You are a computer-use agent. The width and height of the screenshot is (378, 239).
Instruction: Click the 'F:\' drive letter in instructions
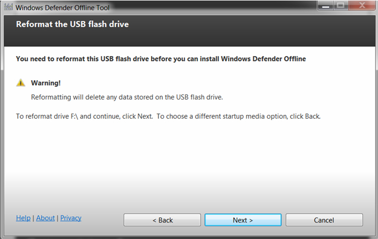tap(74, 116)
